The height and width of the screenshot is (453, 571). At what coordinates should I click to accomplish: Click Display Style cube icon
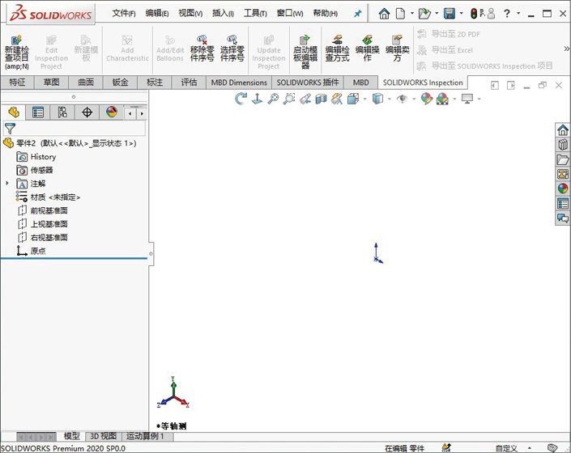coord(377,99)
